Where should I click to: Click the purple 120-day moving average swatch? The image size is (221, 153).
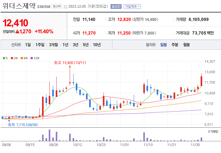[32, 58]
